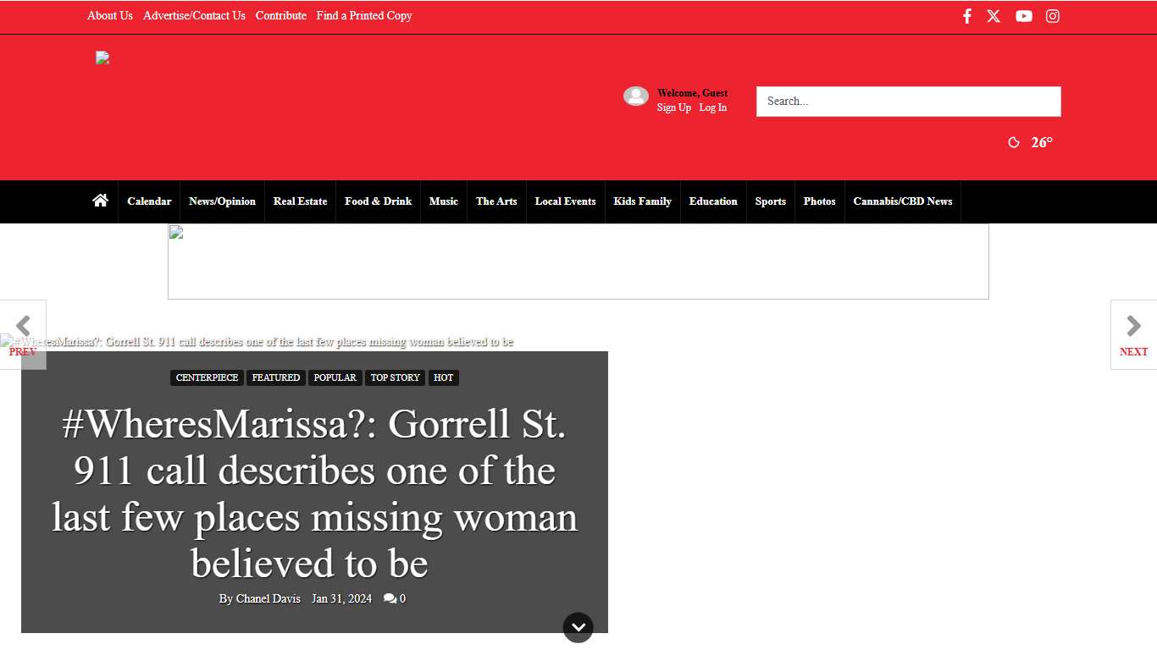Select the Food & Drink menu item
1157x650 pixels.
[378, 201]
